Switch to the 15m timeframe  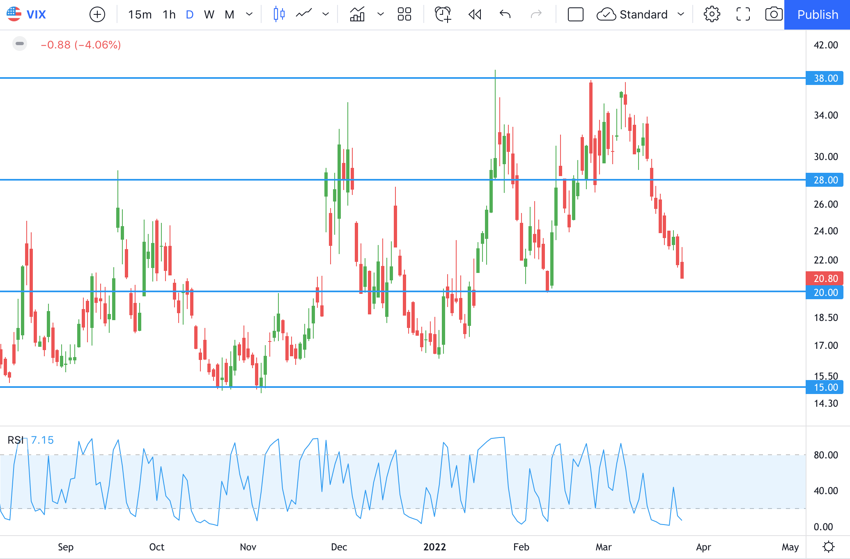tap(140, 15)
